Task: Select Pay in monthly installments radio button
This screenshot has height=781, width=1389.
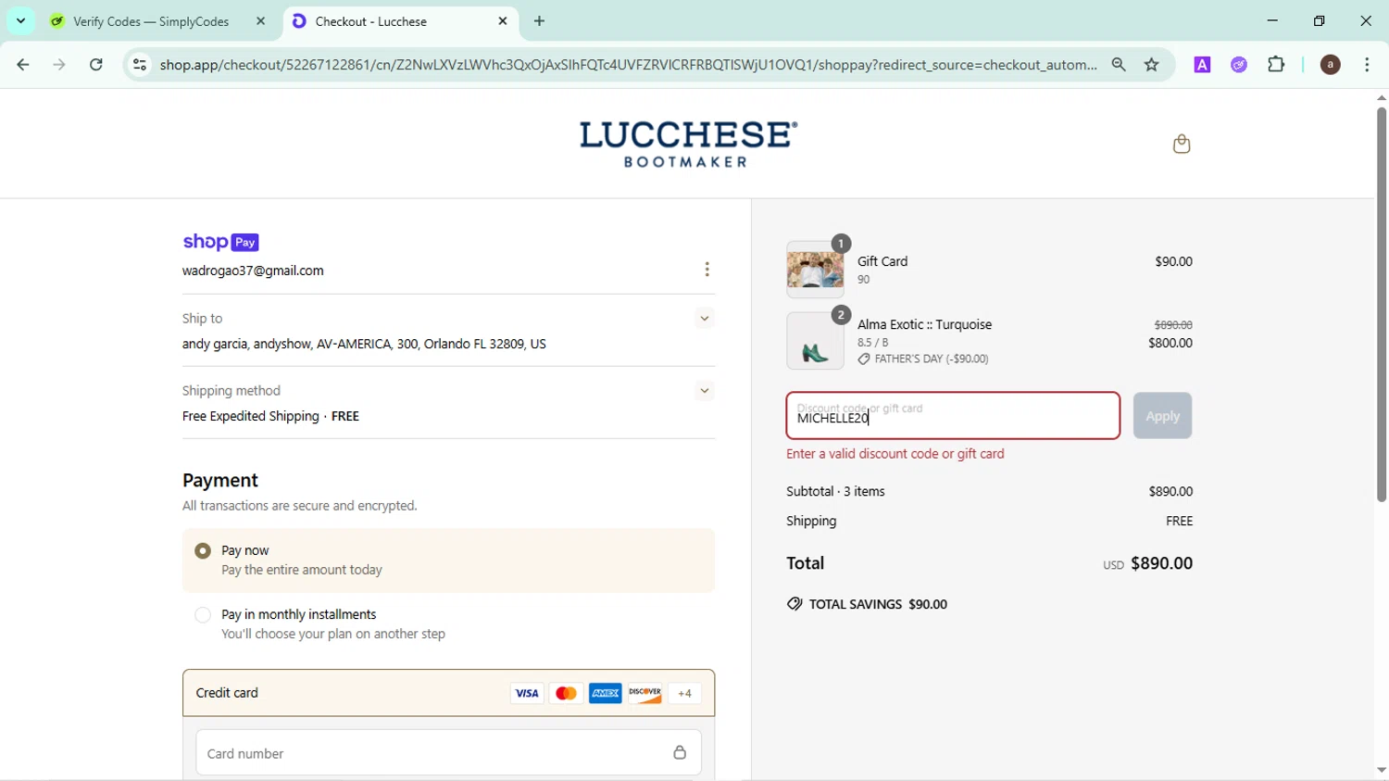Action: 203,615
